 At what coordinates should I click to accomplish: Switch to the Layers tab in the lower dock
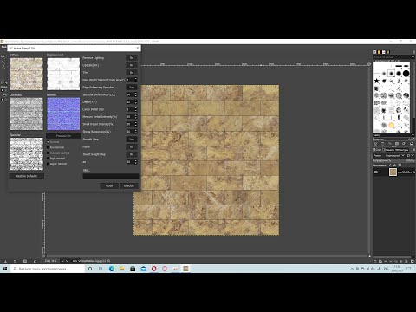click(377, 150)
